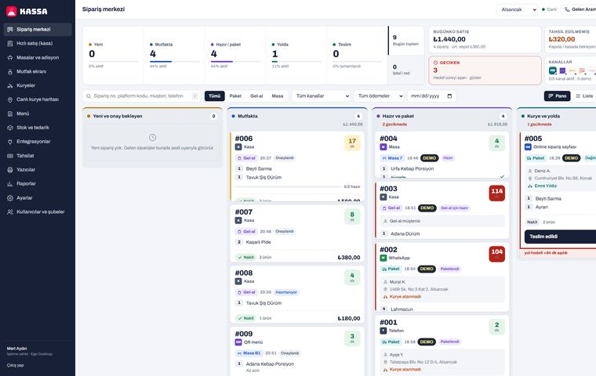This screenshot has height=376, width=596.
Task: Switch to Pano board view
Action: tap(558, 96)
